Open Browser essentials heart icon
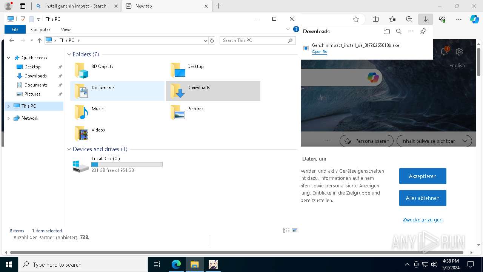Viewport: 483px width, 272px height. pyautogui.click(x=442, y=19)
